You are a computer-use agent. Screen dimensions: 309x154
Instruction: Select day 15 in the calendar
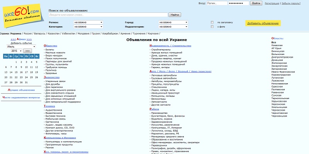16,72
